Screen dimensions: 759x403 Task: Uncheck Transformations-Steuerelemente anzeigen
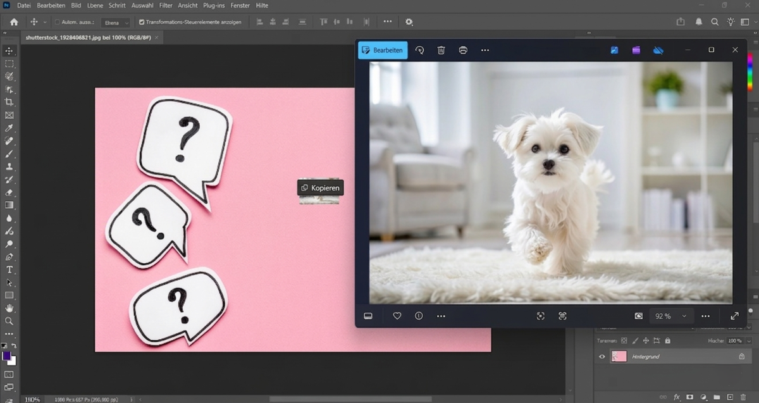[142, 22]
